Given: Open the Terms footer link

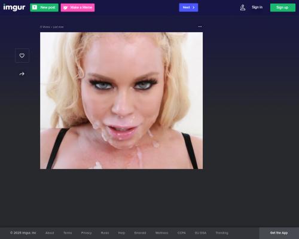Looking at the screenshot, I should point(68,233).
